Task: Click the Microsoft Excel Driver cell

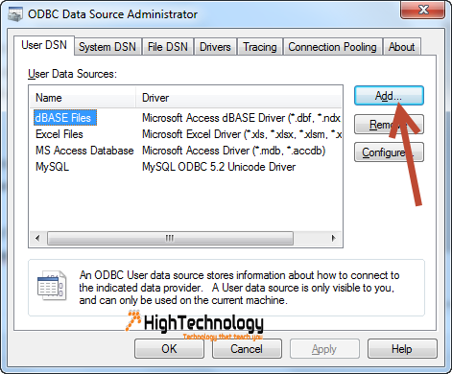Action: (242, 134)
